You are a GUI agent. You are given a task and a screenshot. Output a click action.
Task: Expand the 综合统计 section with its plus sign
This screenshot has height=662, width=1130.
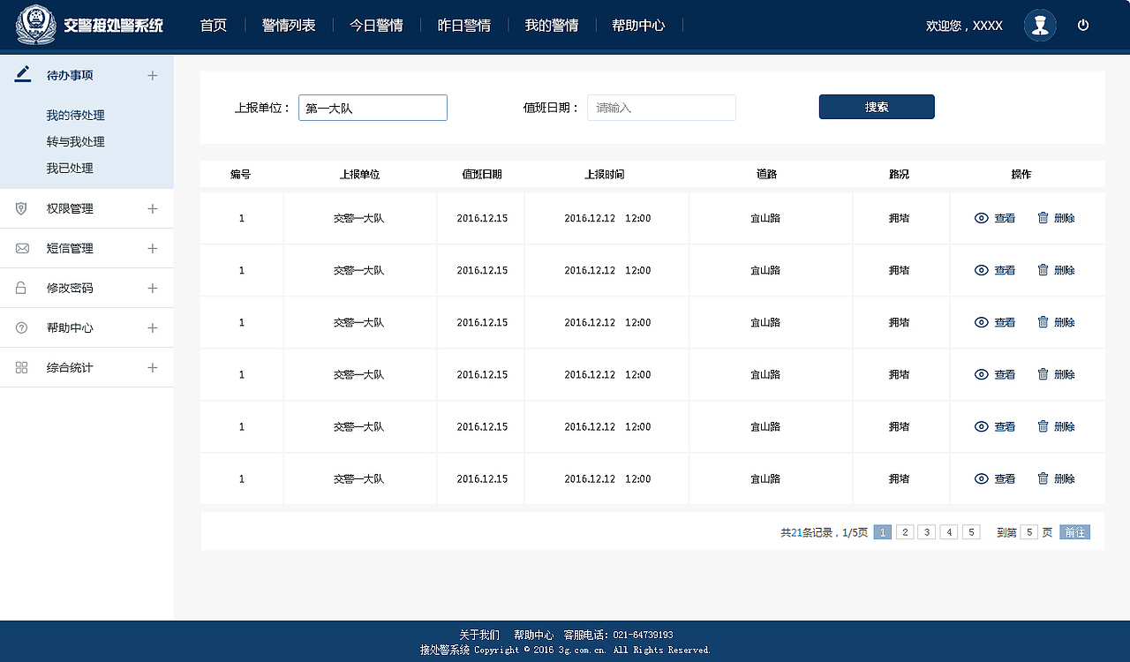(152, 367)
